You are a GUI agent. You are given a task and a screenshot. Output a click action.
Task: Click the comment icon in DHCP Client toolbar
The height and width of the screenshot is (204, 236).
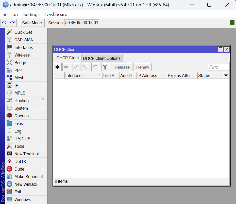pos(95,67)
